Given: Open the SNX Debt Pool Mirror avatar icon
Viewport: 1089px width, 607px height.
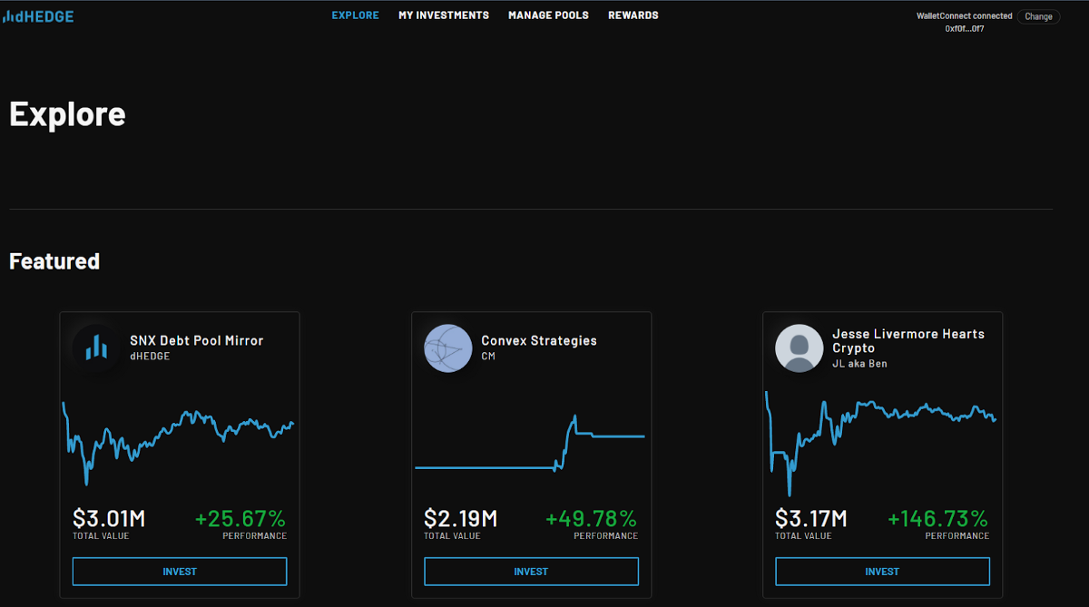Looking at the screenshot, I should tap(97, 348).
